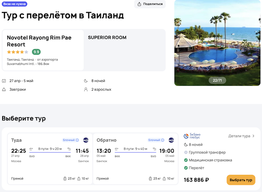
Task: Click the calendar icon next to 27 апр
Action: pos(4,81)
